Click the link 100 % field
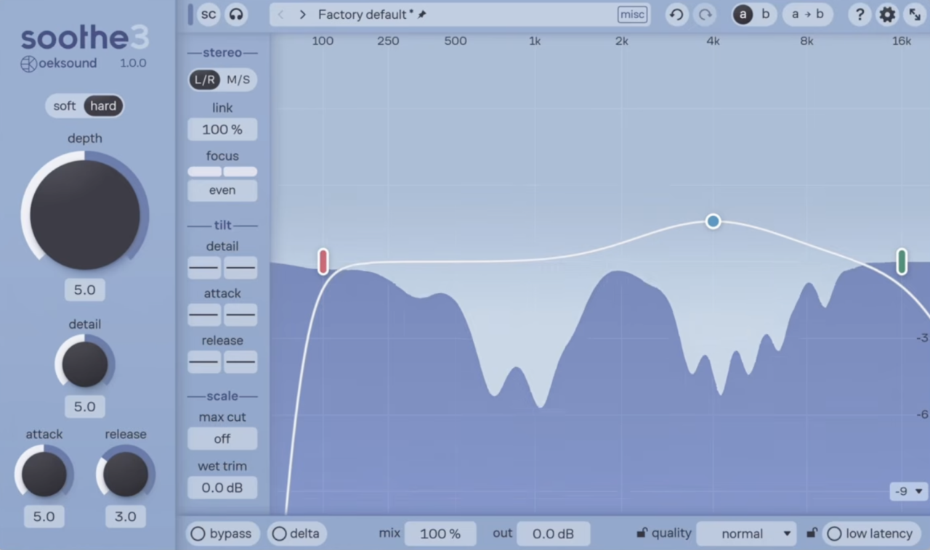The width and height of the screenshot is (930, 550). coord(222,129)
